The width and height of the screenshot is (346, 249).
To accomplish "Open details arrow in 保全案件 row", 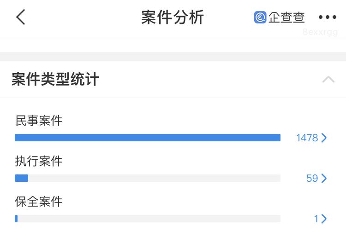I will [x=324, y=219].
